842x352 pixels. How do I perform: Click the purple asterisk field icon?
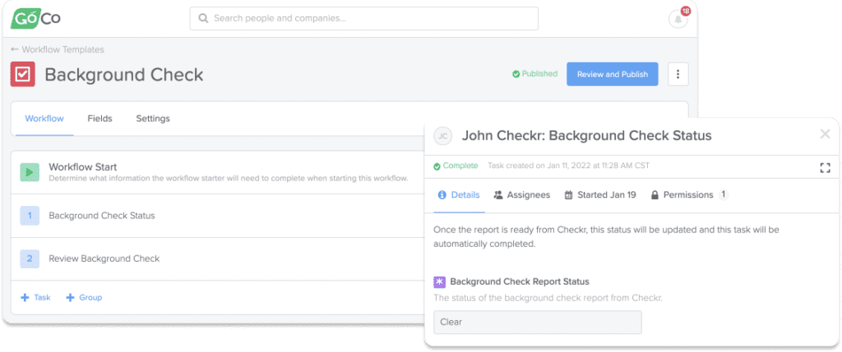click(x=439, y=281)
